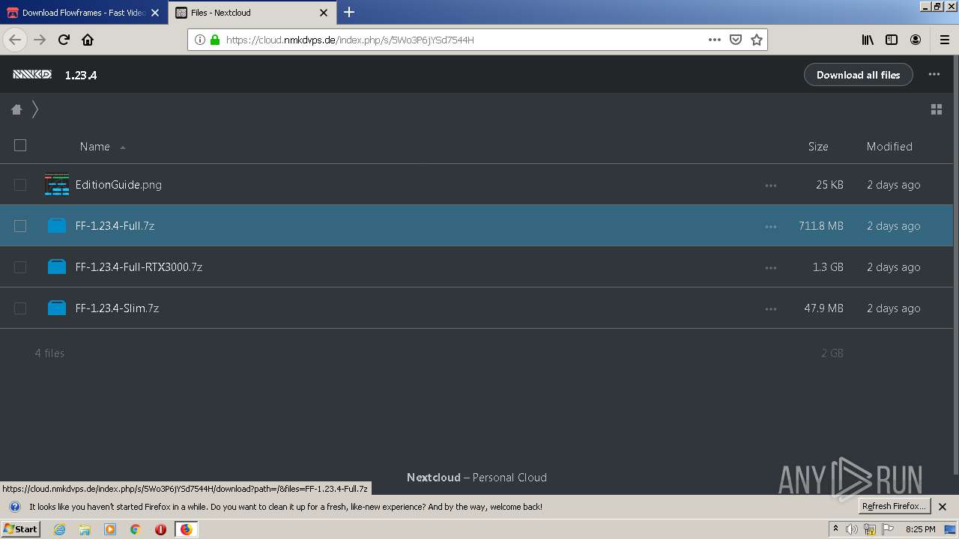Launch Internet Explorer from taskbar
This screenshot has height=539, width=959.
(59, 529)
